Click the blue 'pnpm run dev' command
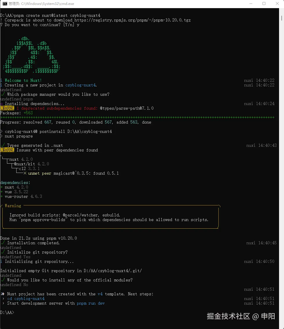 91,303
